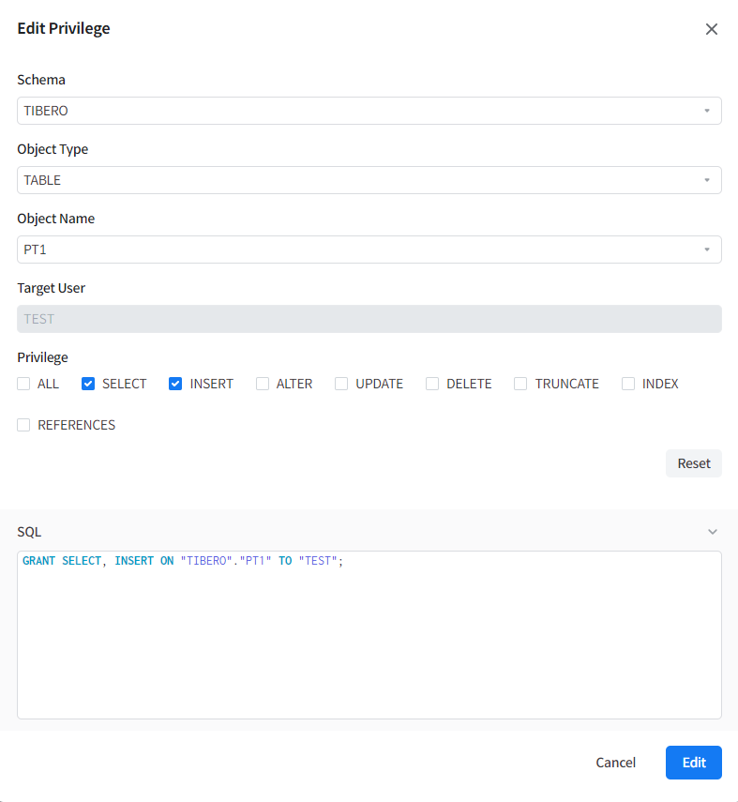The width and height of the screenshot is (738, 802).
Task: Toggle the REFERENCES privilege checkbox
Action: tap(23, 425)
